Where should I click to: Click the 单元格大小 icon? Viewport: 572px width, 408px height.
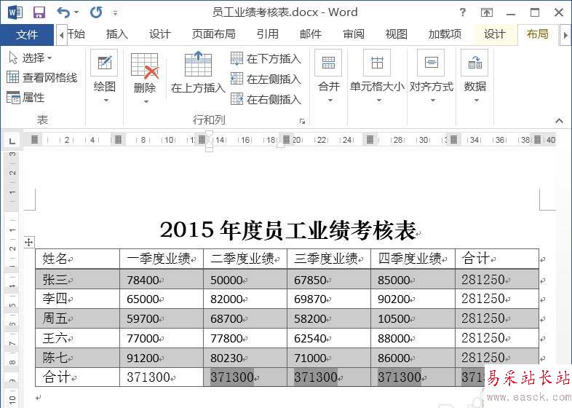[377, 63]
